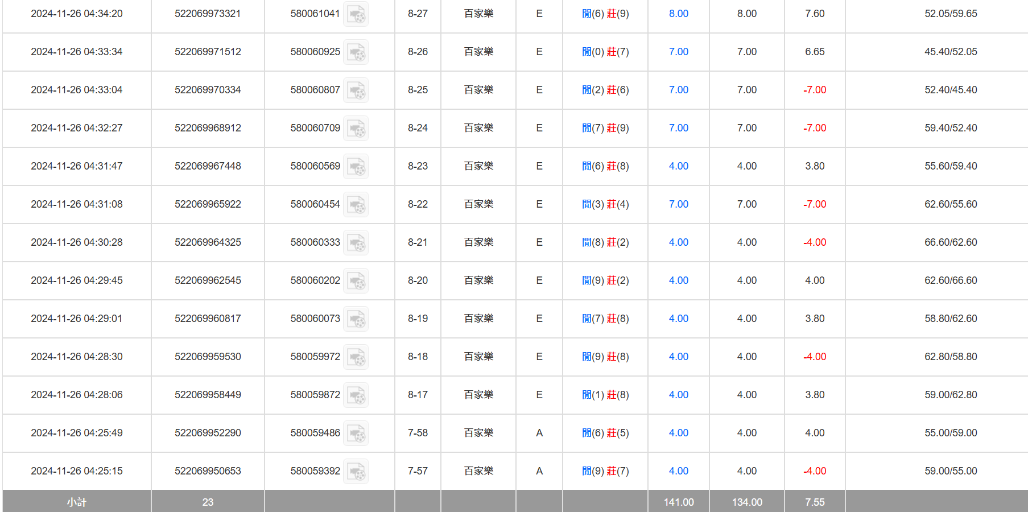
Task: Click the video icon beside 580060569
Action: (x=356, y=167)
